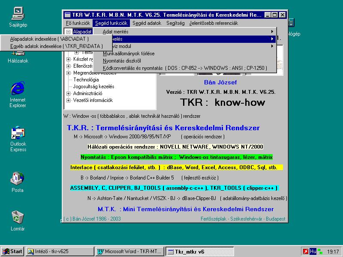Click the cyan ASSEMBLY, C, CLIPPER line
Screen dimensions: 343x257
click(175, 188)
